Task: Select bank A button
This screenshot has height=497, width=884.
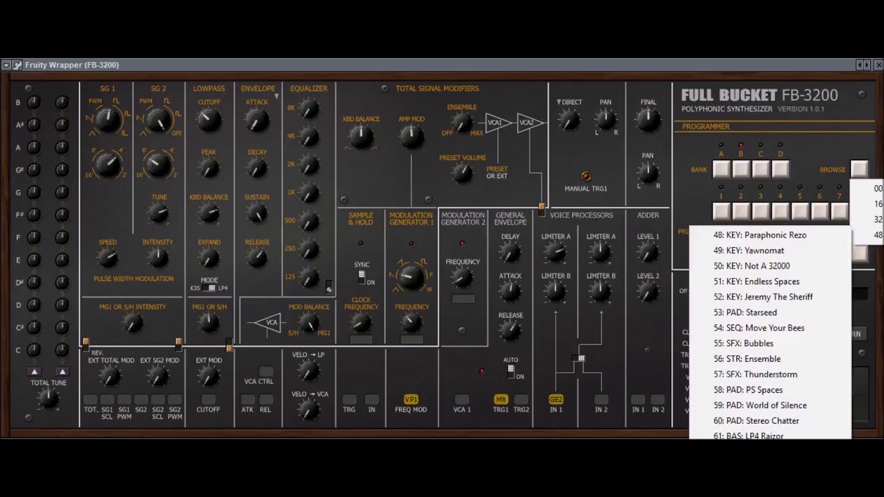Action: (721, 169)
